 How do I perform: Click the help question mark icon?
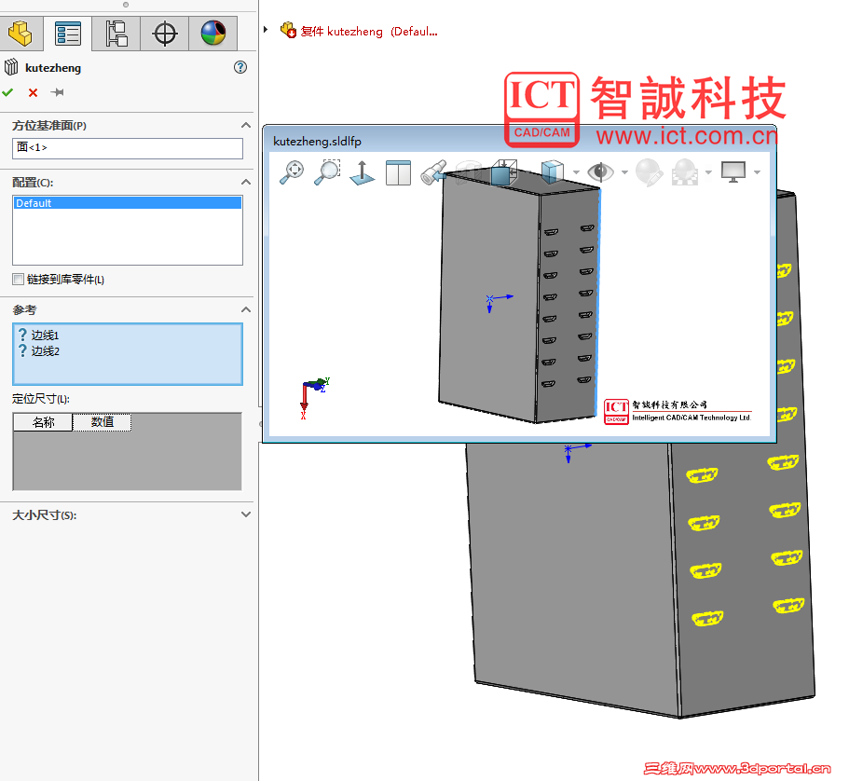(240, 67)
